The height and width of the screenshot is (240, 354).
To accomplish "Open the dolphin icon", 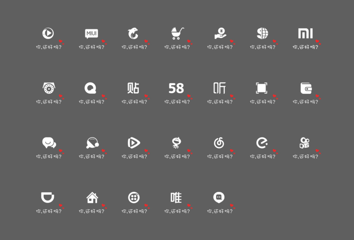I will (133, 33).
